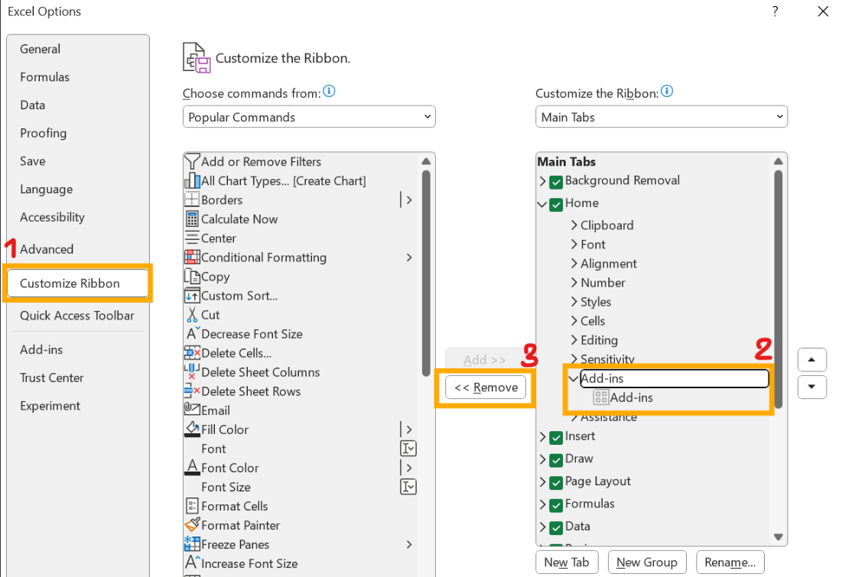Image resolution: width=842 pixels, height=577 pixels.
Task: Click the Font Color letter icon
Action: [192, 468]
